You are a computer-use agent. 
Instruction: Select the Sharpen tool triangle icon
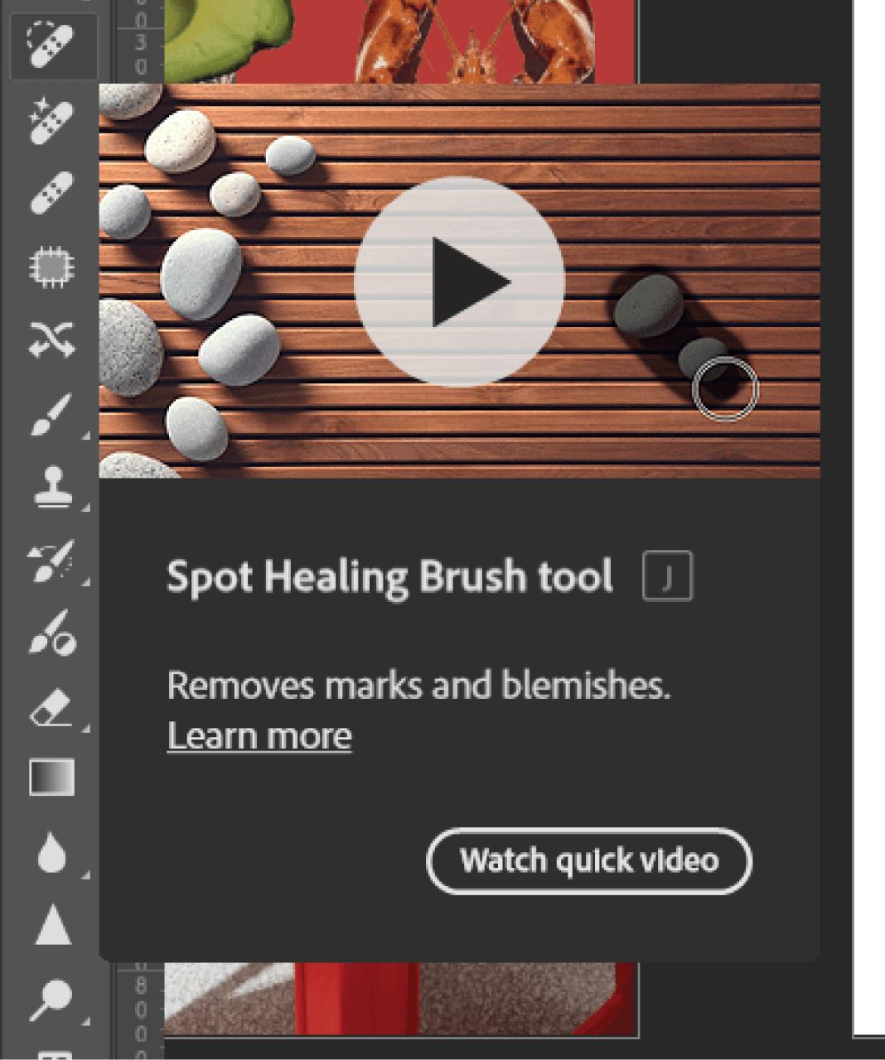tap(53, 925)
